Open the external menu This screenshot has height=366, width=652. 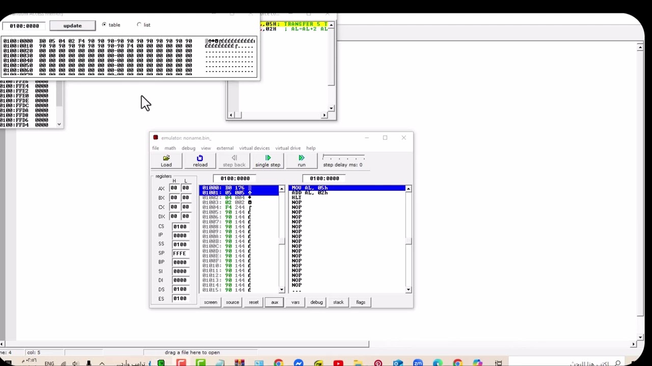click(x=225, y=148)
